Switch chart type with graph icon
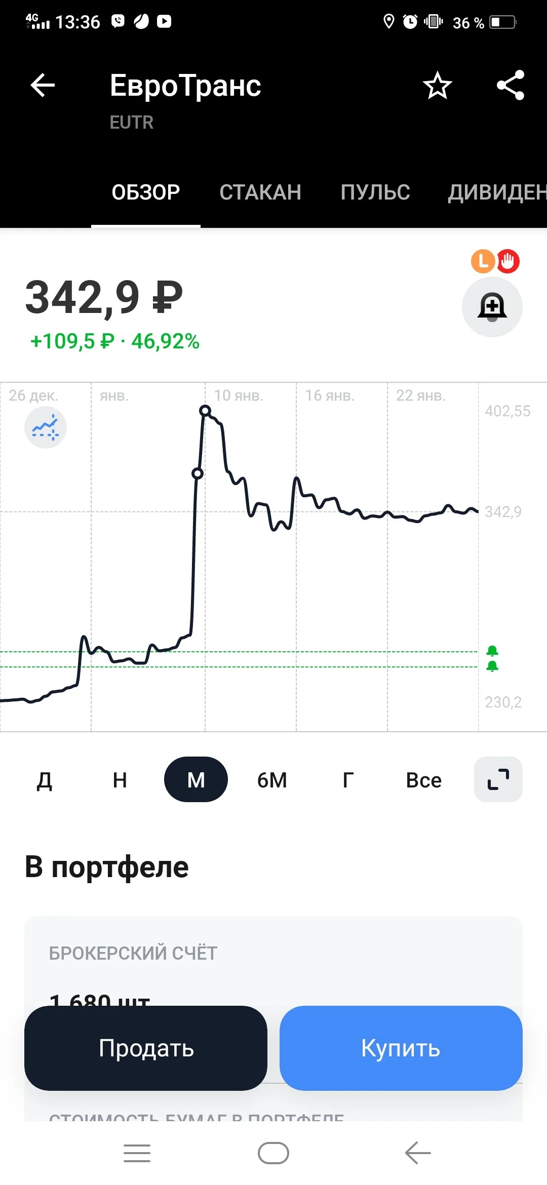This screenshot has height=1185, width=547. click(x=46, y=427)
